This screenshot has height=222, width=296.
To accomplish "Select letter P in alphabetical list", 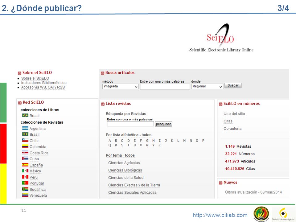I will tap(203, 141).
